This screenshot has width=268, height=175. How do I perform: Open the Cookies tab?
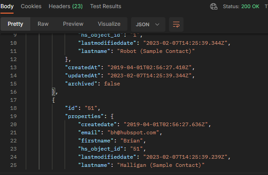click(x=31, y=6)
